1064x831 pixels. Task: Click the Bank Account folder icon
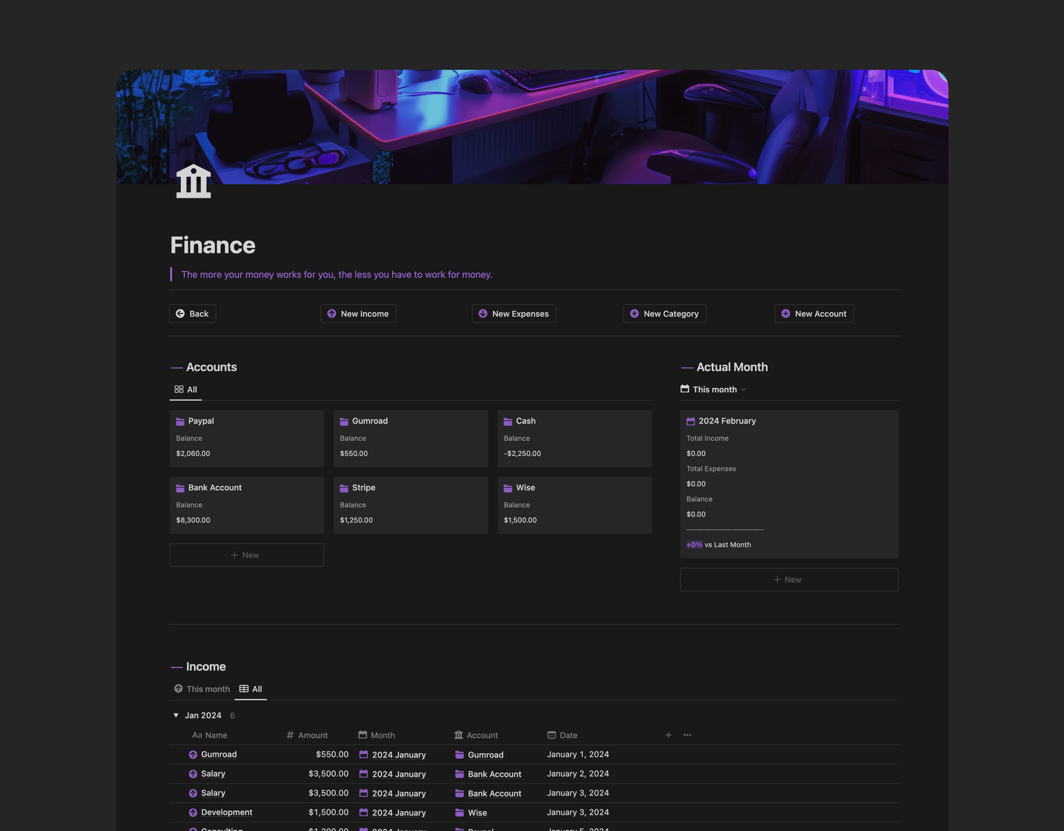[x=180, y=488]
